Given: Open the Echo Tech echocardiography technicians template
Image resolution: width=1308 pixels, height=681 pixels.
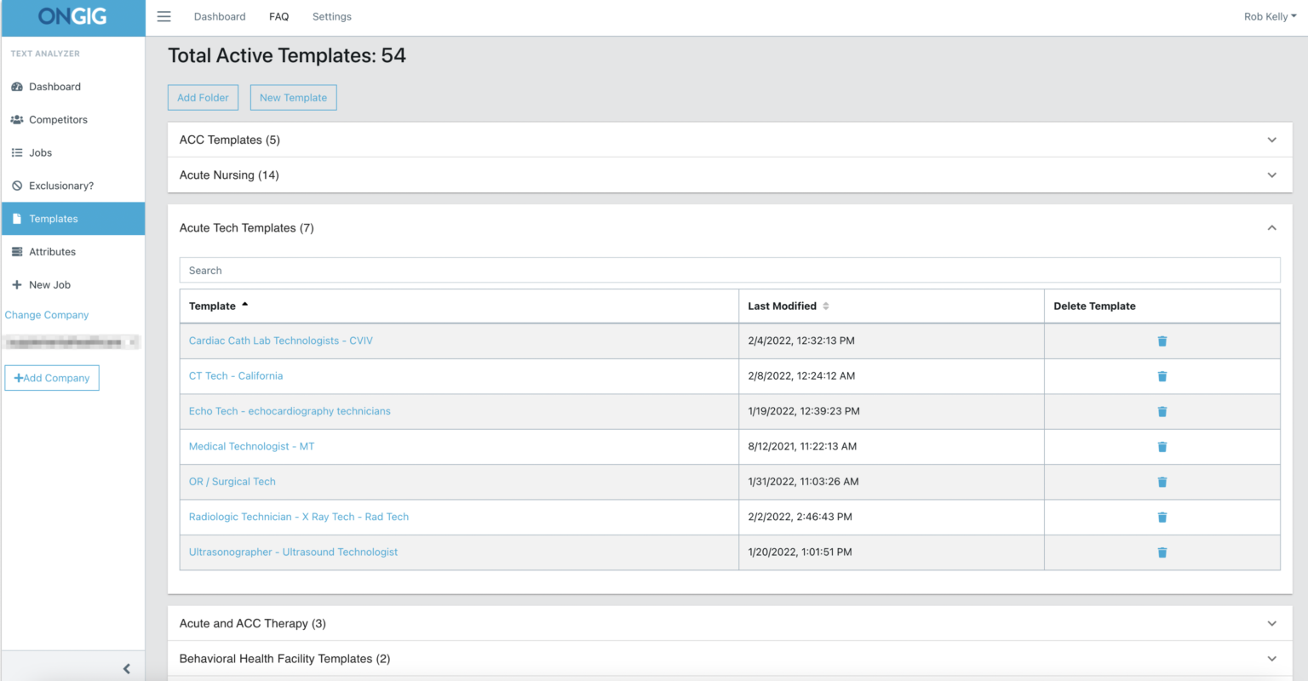Looking at the screenshot, I should tap(290, 410).
